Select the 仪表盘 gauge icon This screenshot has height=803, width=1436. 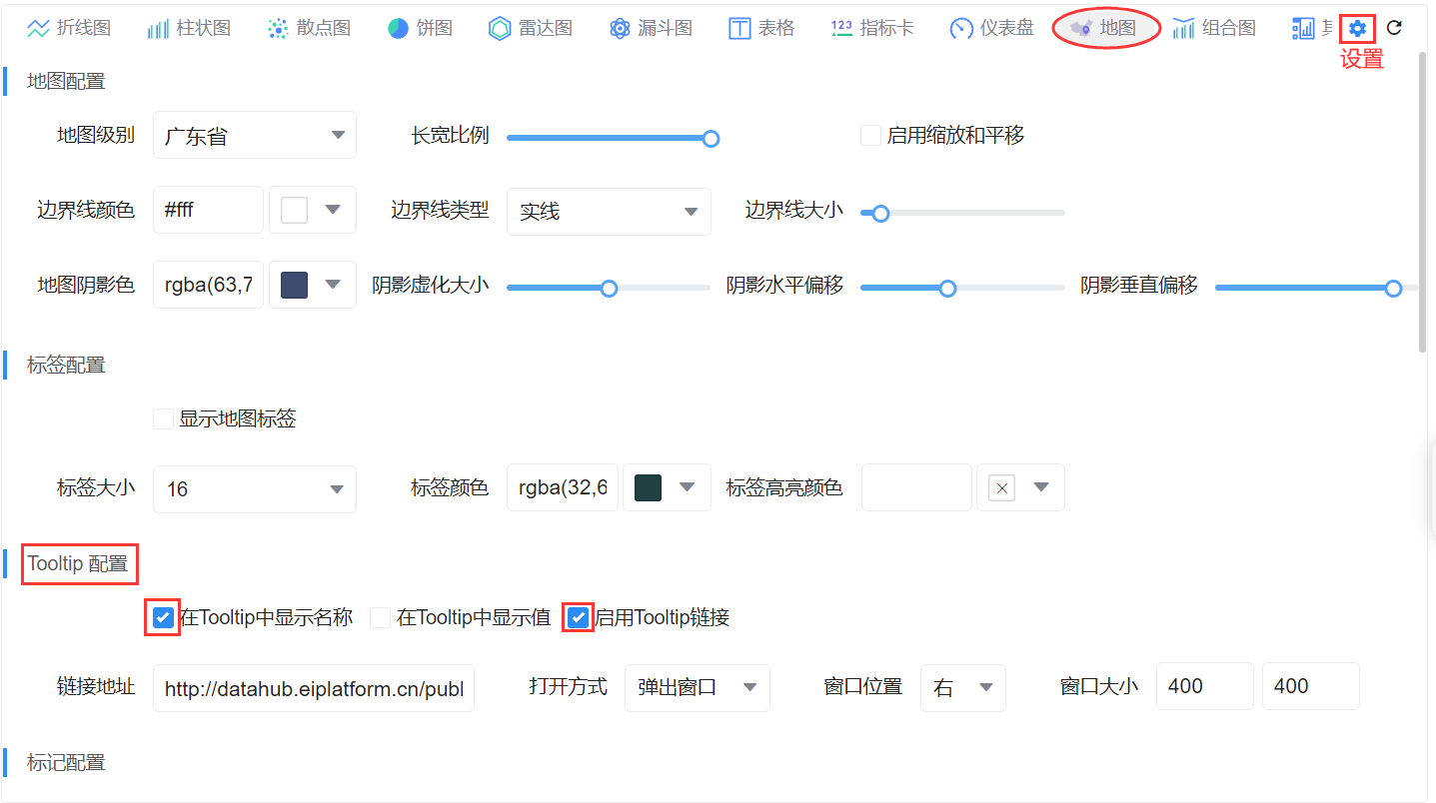coord(990,27)
